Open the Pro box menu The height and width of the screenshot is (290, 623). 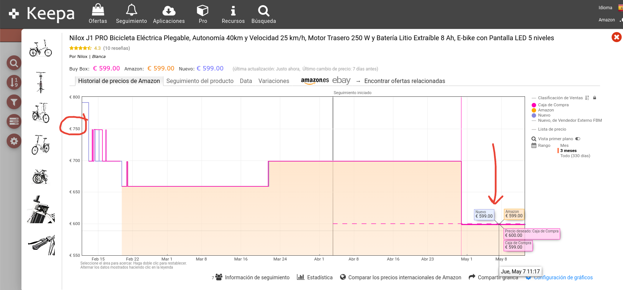pos(203,14)
